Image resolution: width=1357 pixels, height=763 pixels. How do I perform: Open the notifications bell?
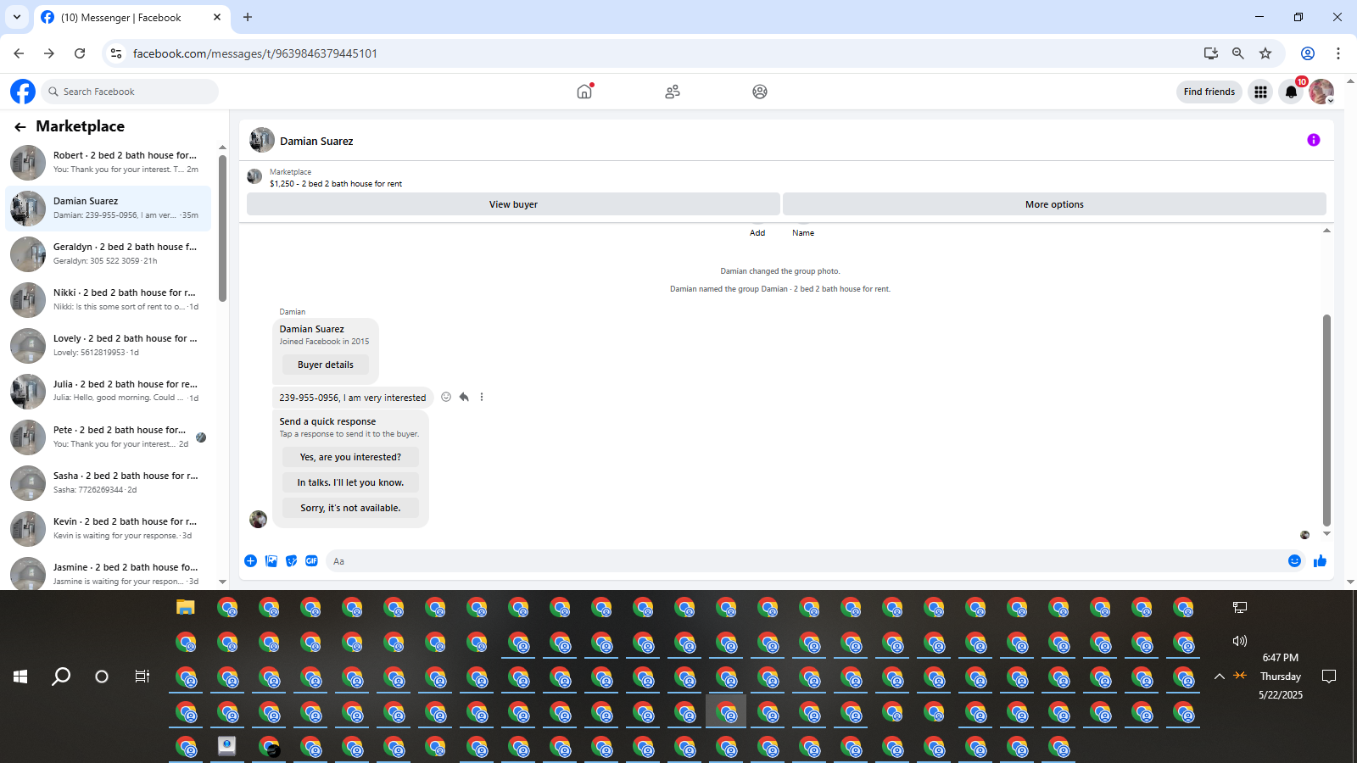[x=1291, y=92]
